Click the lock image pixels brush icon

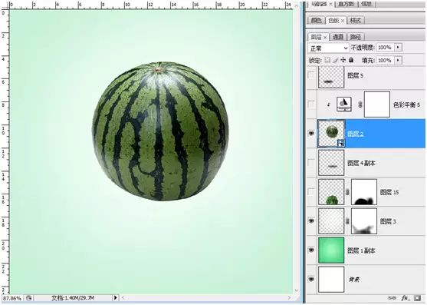click(336, 60)
